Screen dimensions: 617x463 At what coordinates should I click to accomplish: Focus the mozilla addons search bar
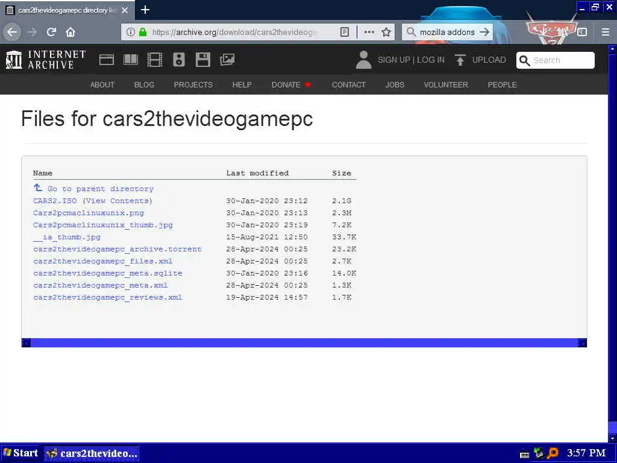coord(447,32)
